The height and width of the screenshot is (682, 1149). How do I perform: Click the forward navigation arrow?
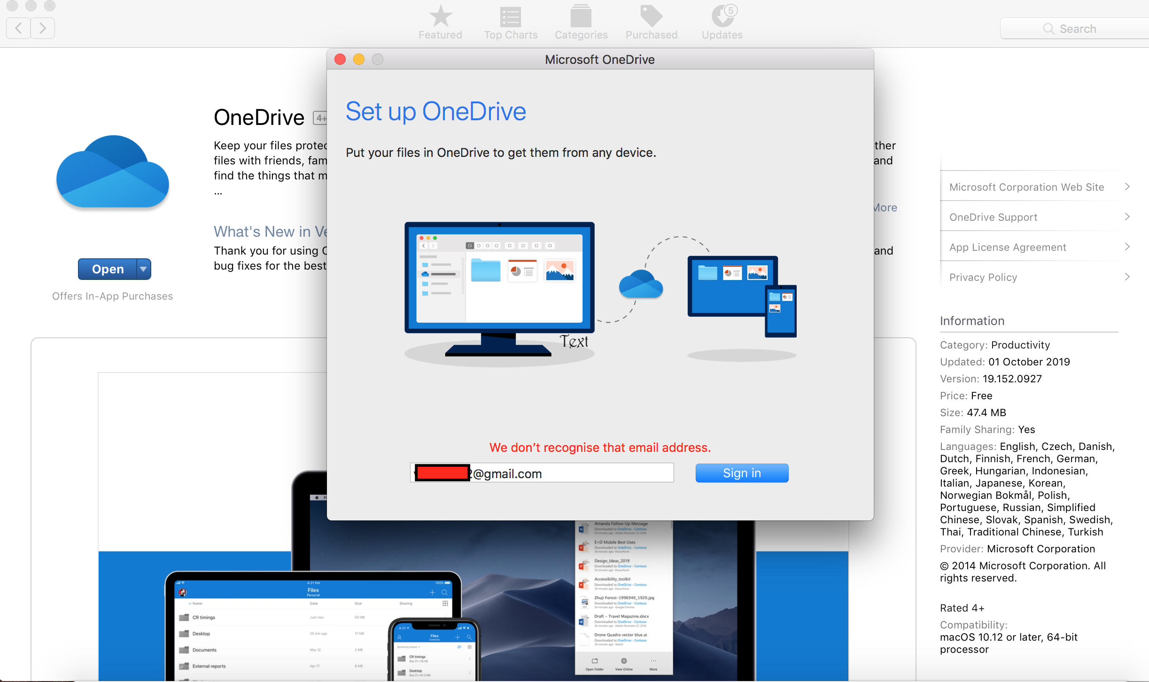tap(43, 28)
